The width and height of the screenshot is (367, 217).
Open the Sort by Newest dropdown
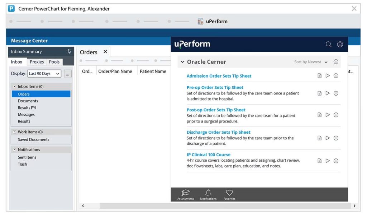[311, 62]
